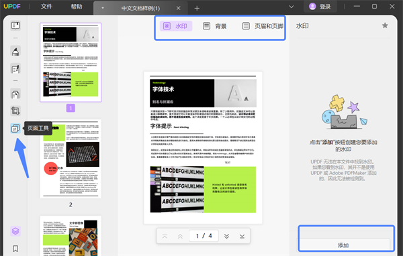
Task: Select page 1 thumbnail
Action: [71, 62]
